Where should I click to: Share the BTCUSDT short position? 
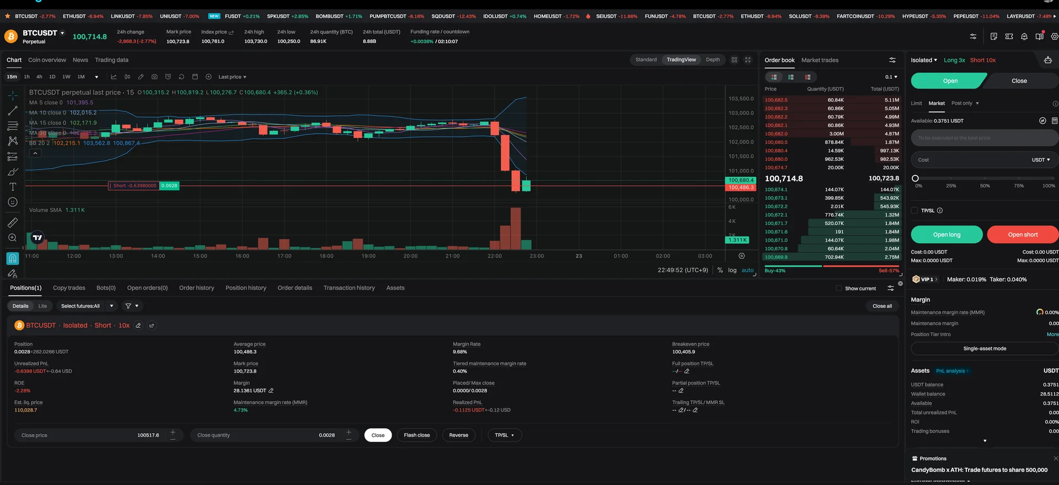[x=152, y=326]
